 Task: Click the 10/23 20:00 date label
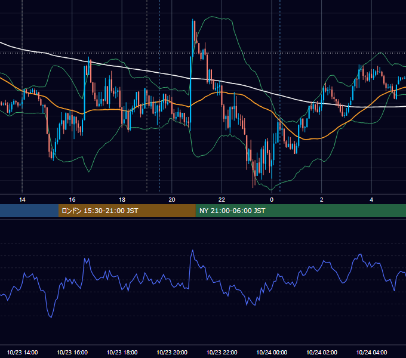[172, 352]
